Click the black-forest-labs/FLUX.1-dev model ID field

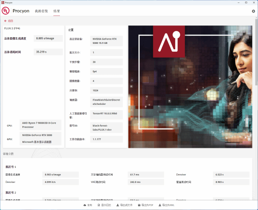click(107, 127)
